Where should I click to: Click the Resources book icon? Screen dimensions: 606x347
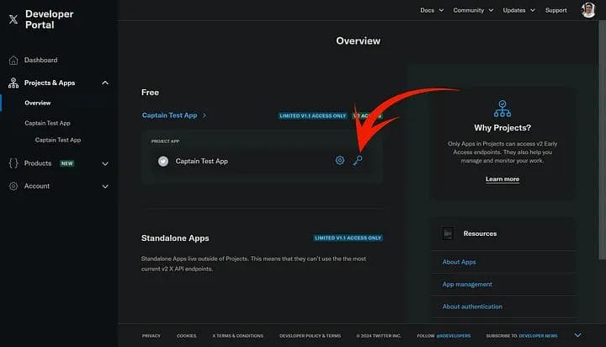pos(448,233)
